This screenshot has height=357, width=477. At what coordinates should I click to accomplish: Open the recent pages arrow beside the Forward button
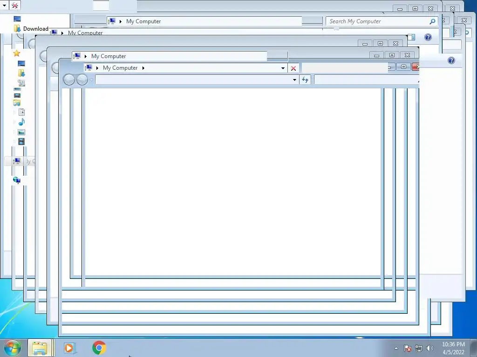[91, 80]
